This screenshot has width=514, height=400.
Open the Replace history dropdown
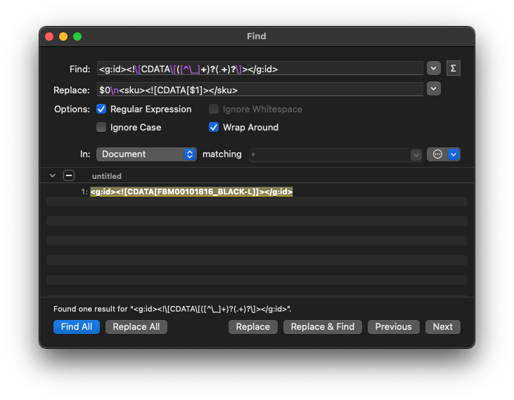[433, 88]
